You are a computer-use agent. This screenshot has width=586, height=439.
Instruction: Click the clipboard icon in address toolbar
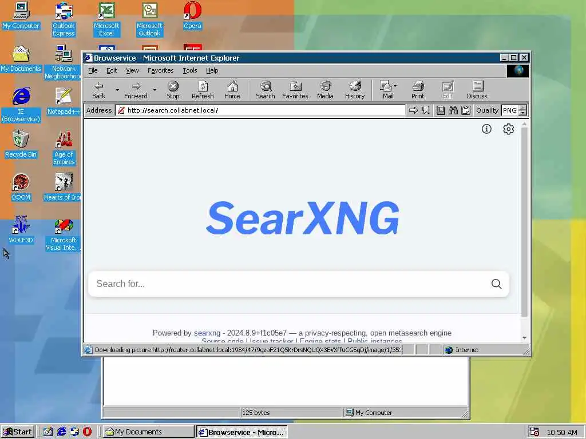pos(466,110)
